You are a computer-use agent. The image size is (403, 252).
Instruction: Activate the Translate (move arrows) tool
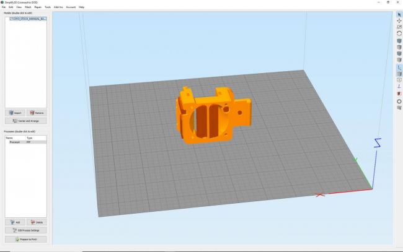coord(399,21)
